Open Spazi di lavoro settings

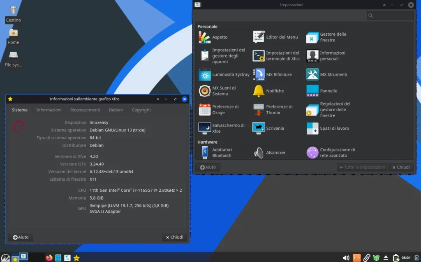click(x=333, y=128)
